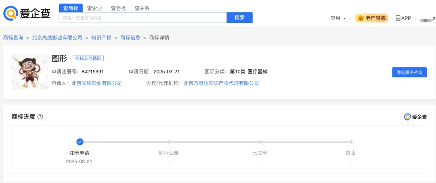Click the crown icon on 老户特惠
436x183 pixels.
coord(361,18)
